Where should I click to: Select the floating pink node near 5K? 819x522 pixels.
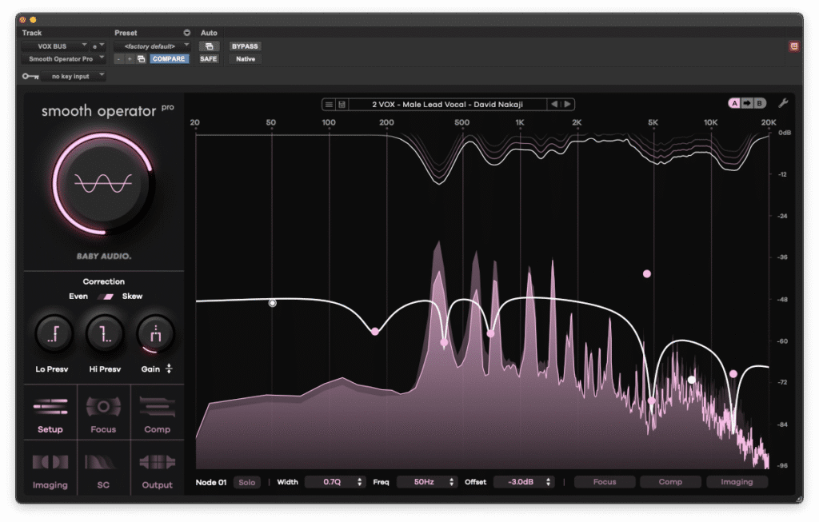click(646, 273)
